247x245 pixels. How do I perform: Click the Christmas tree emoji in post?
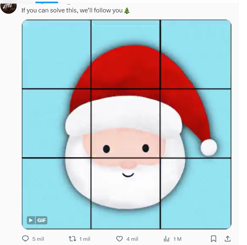pyautogui.click(x=127, y=10)
